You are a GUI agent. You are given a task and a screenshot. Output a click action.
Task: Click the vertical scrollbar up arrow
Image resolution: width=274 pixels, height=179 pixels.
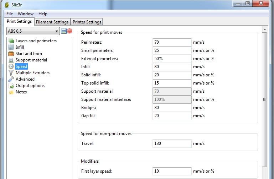265,29
